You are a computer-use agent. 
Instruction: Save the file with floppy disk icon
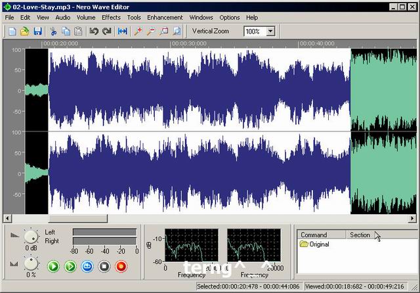(x=37, y=32)
